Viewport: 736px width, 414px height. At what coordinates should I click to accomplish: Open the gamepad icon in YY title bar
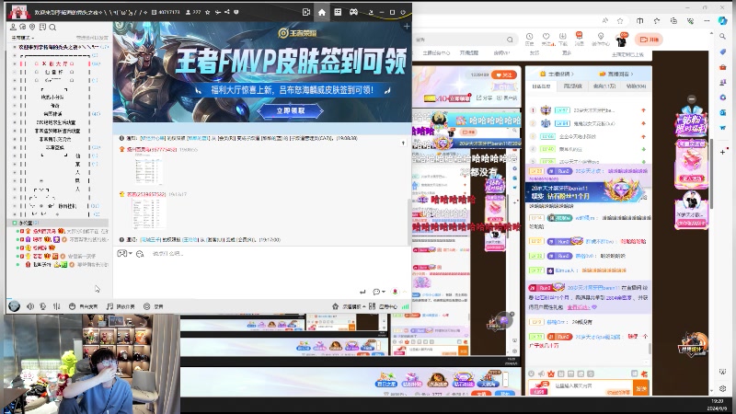353,12
